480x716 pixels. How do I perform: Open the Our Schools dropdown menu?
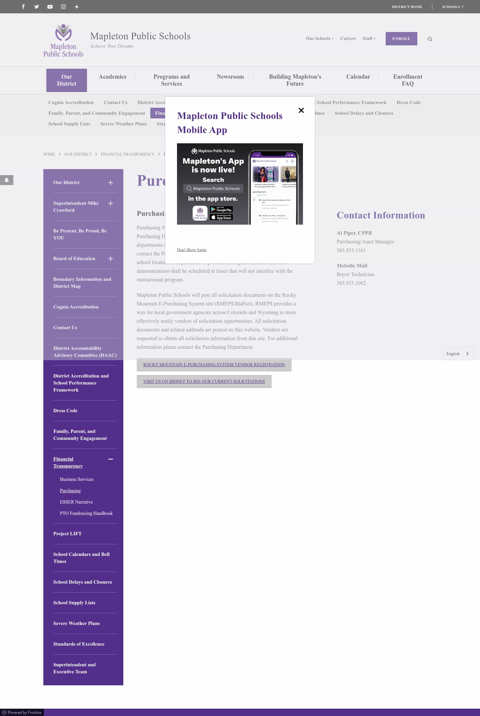pyautogui.click(x=320, y=39)
